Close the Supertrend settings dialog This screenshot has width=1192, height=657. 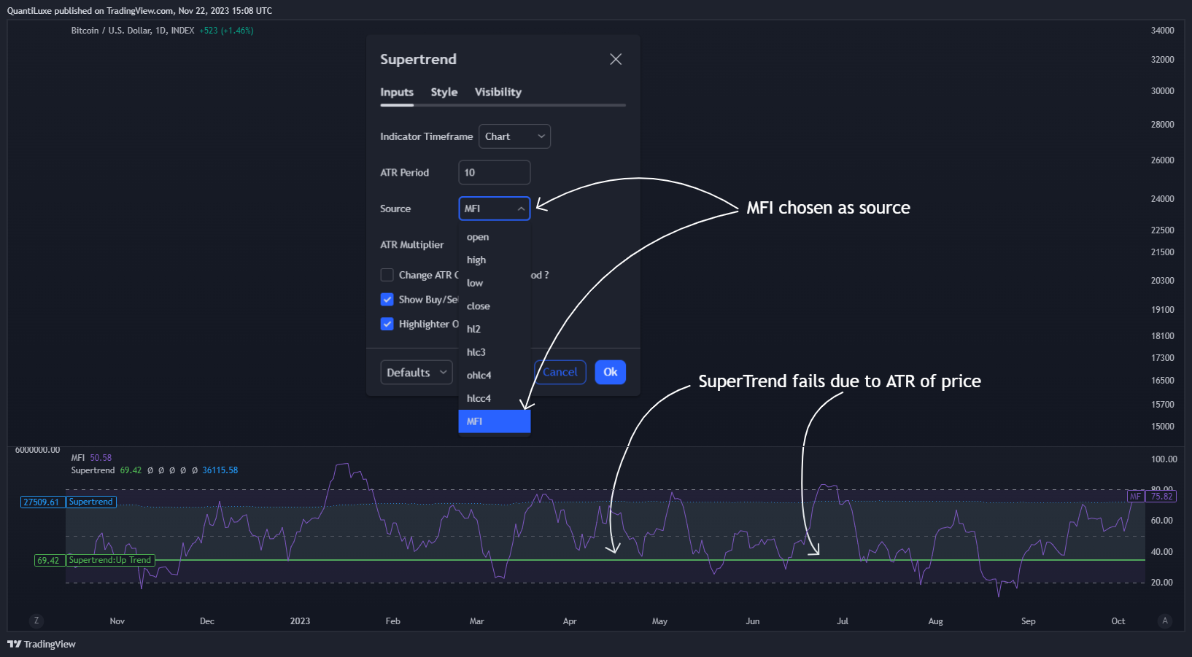pyautogui.click(x=616, y=59)
